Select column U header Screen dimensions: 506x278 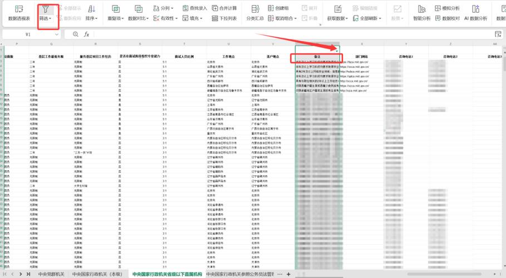point(228,43)
